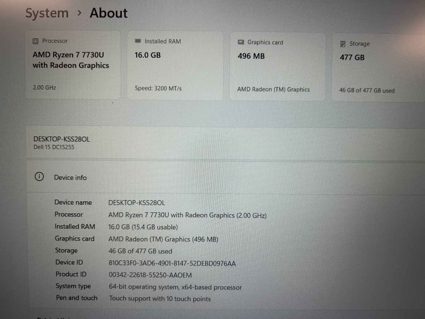Select AMD Ryzen 7 7730U card heading
This screenshot has height=319, width=425.
tap(71, 60)
